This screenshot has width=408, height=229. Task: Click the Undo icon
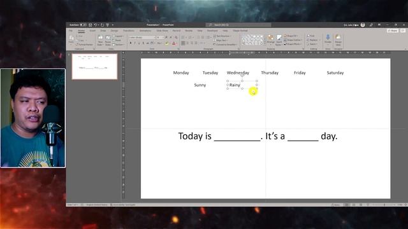(x=96, y=25)
